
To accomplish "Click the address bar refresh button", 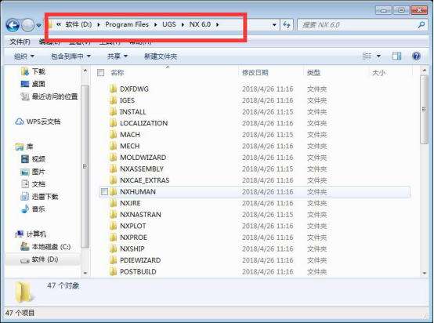I will [287, 25].
